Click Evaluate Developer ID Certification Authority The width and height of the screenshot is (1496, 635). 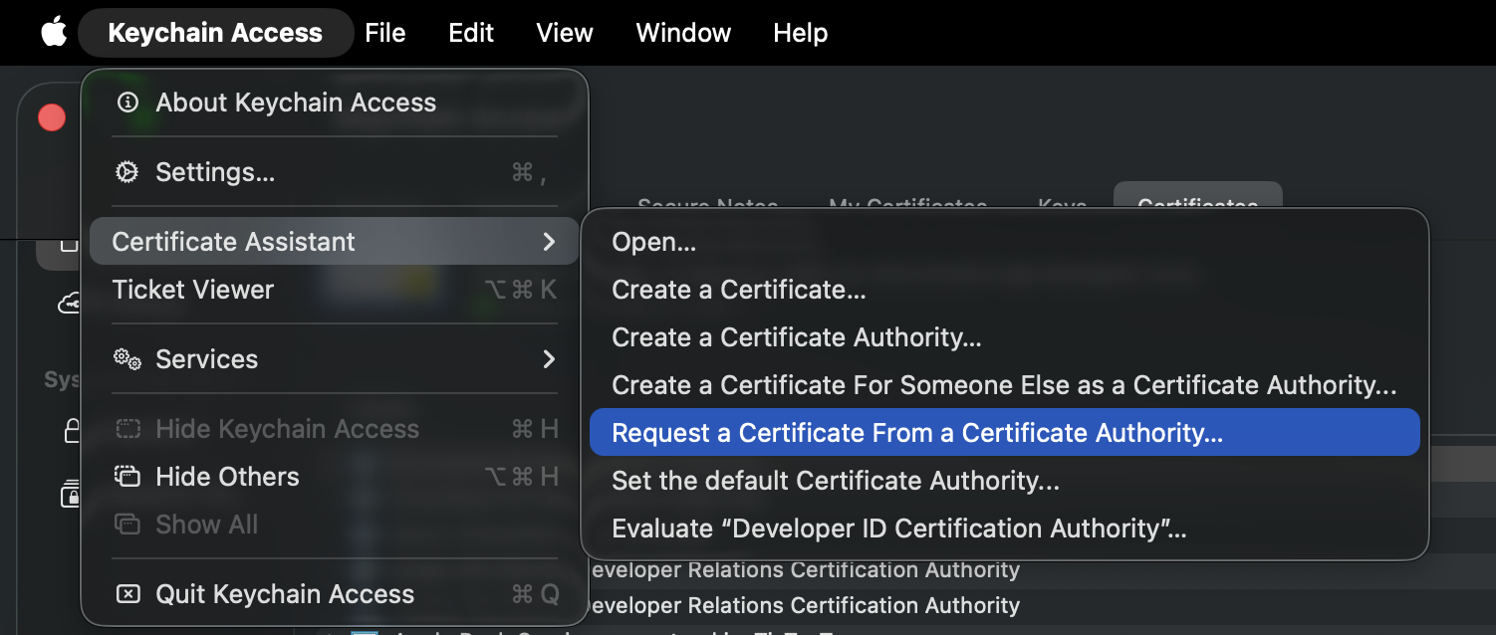point(899,528)
